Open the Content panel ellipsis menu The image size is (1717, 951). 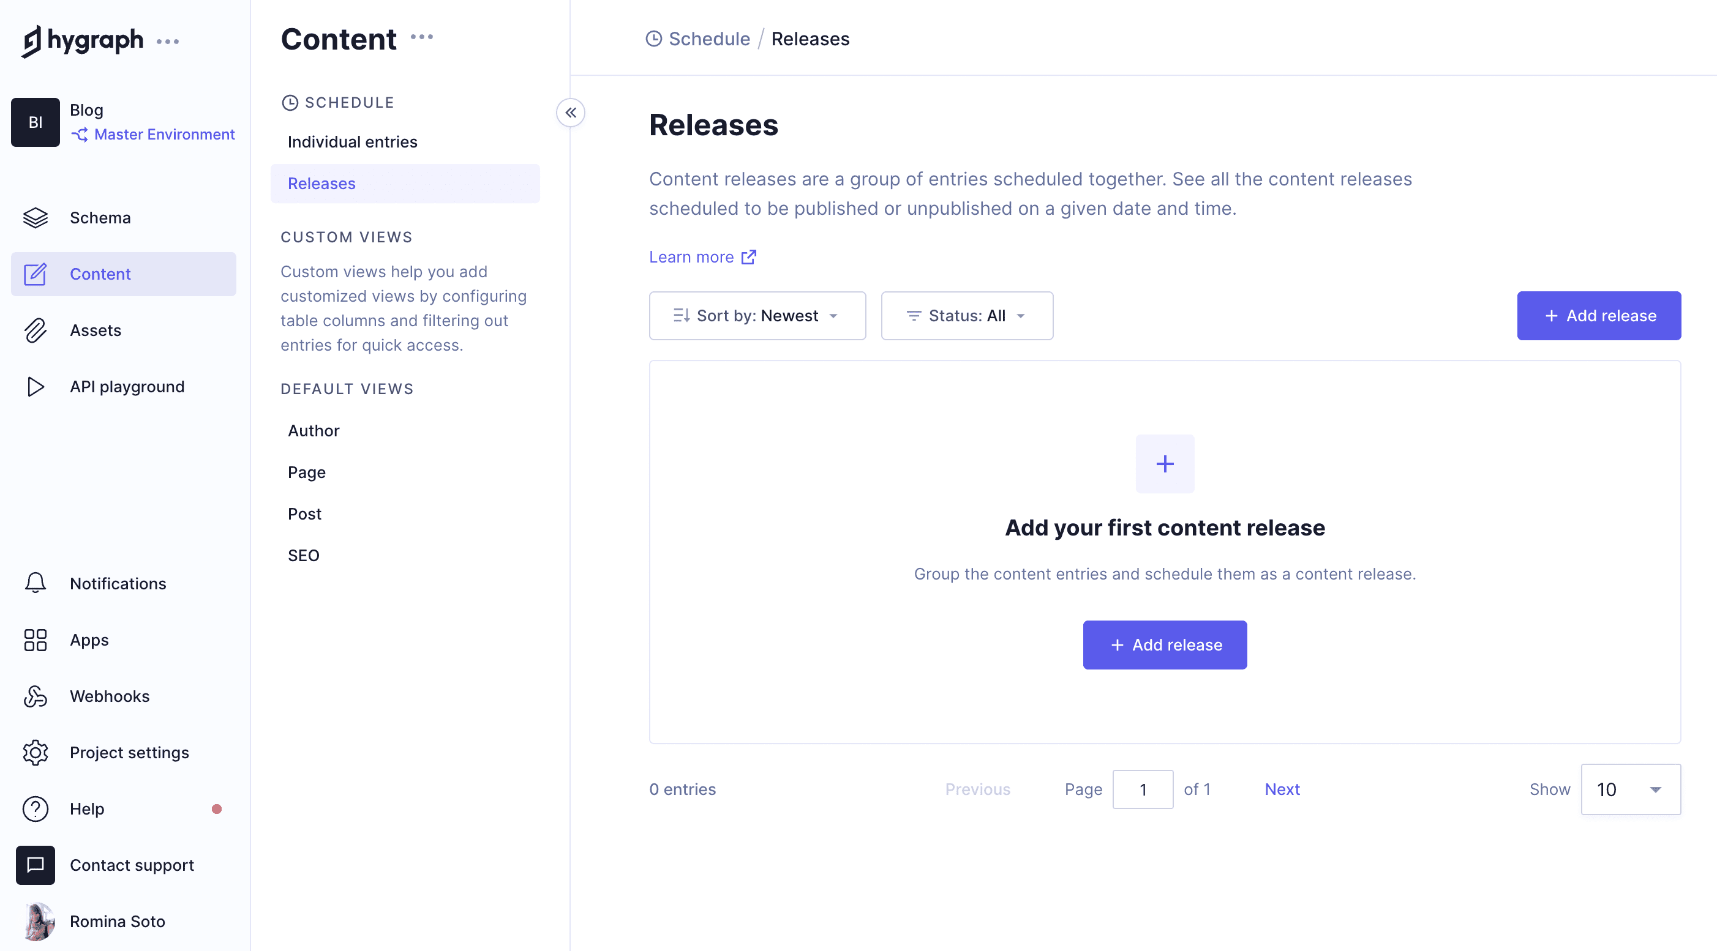tap(422, 37)
